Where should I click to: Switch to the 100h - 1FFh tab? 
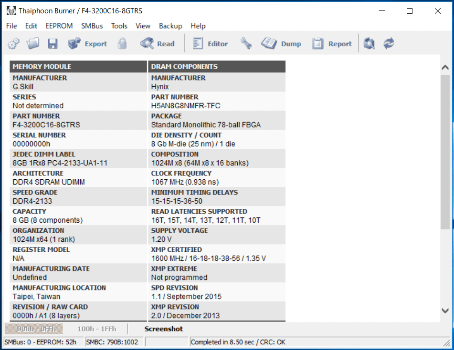97,329
